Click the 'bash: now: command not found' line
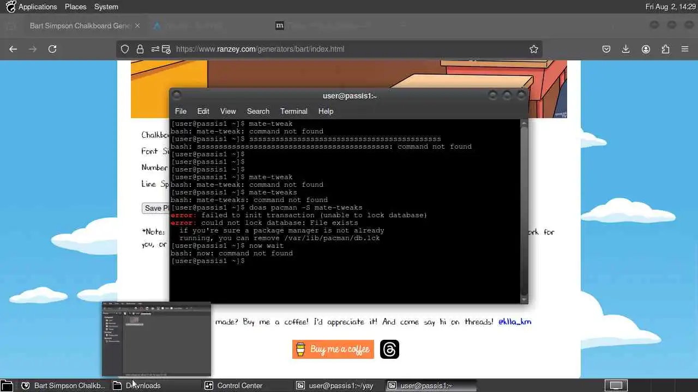698x392 pixels. pyautogui.click(x=232, y=253)
